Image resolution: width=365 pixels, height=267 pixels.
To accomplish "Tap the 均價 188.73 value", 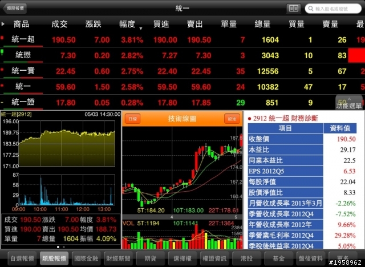I will tap(106, 229).
